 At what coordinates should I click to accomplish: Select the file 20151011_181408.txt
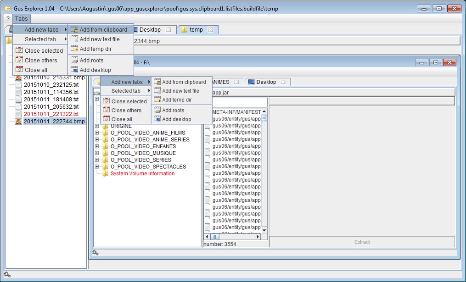(51, 99)
